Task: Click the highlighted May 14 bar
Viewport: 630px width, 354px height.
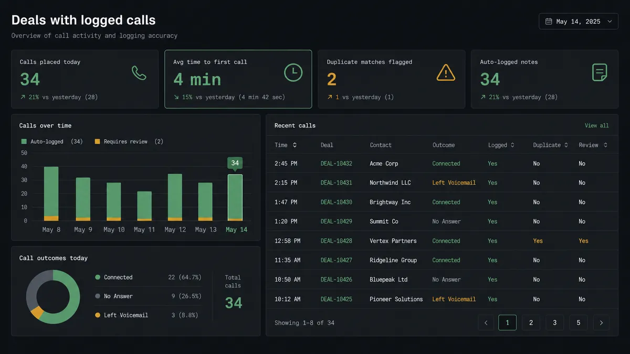Action: [x=235, y=198]
